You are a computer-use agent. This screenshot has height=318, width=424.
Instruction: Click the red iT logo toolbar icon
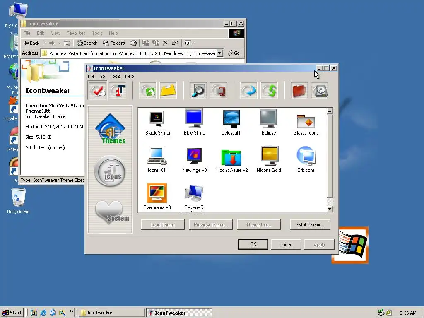(118, 91)
